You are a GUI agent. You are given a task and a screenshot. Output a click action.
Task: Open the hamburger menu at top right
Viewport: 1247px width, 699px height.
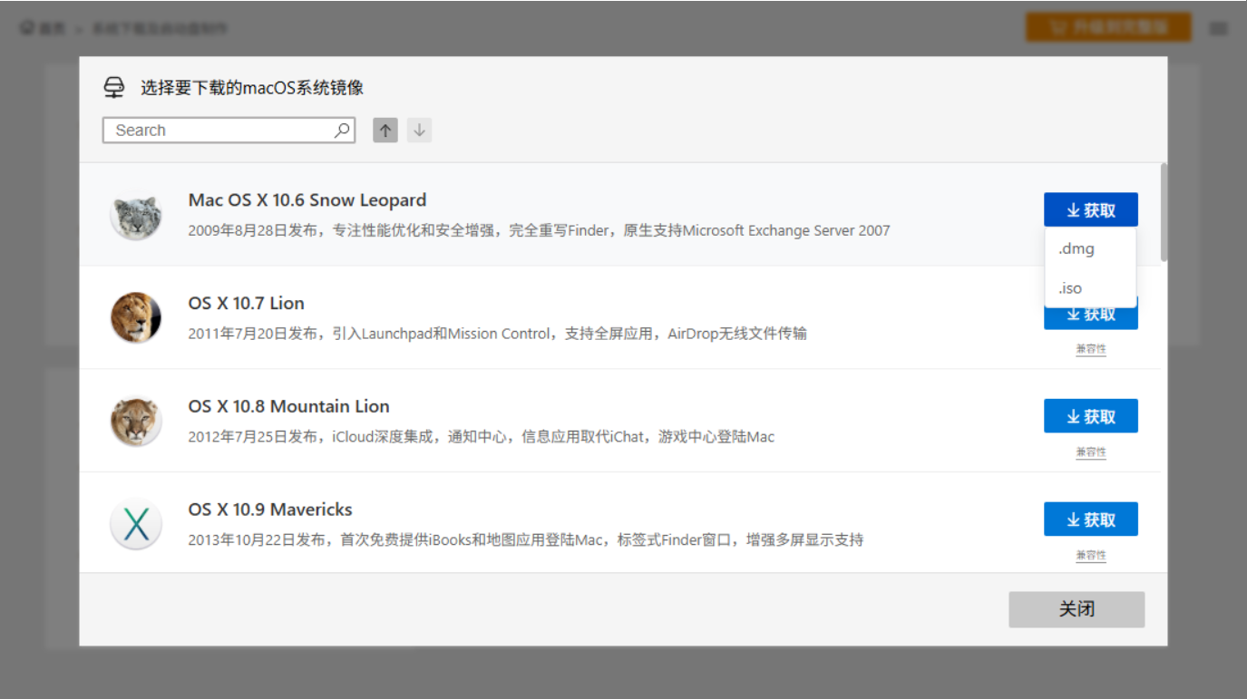tap(1220, 27)
